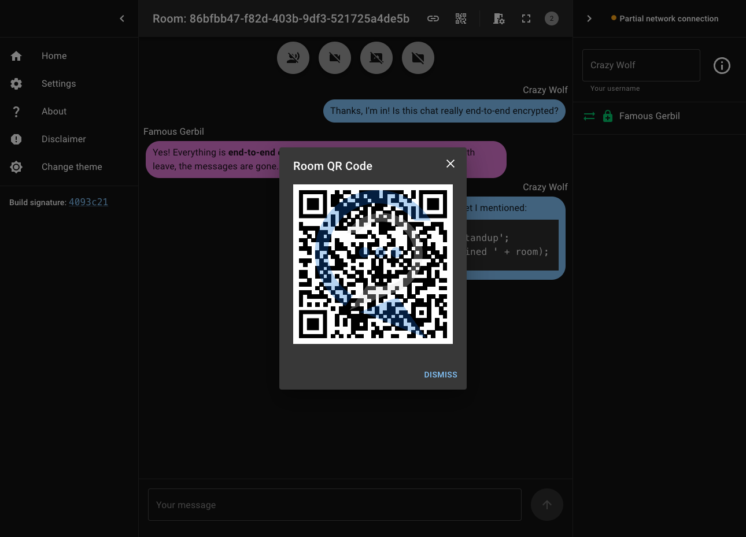Open the build signature 4093c21 link
The height and width of the screenshot is (537, 746).
[x=88, y=202]
